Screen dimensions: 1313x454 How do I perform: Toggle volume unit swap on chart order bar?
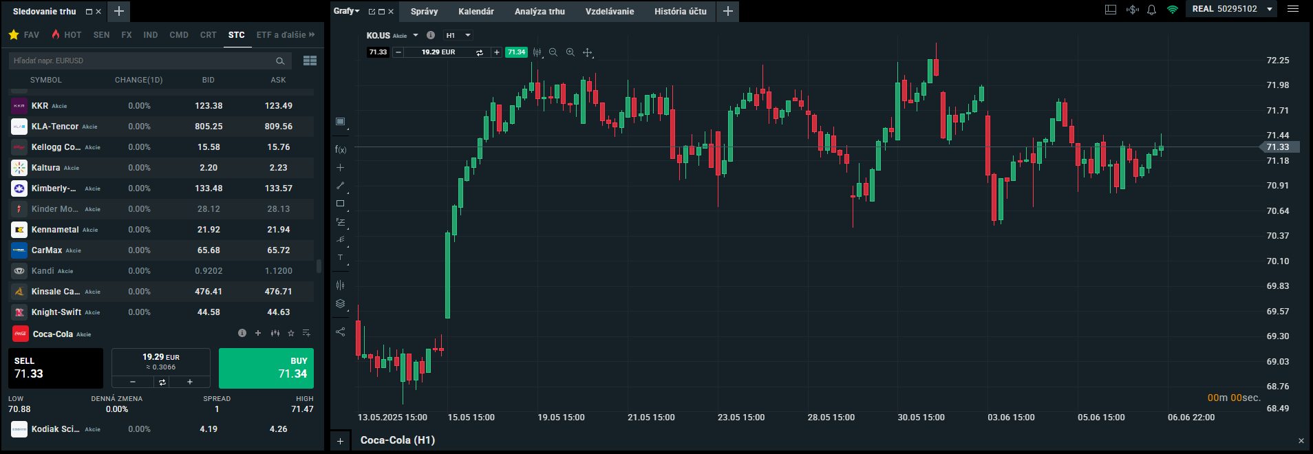480,52
